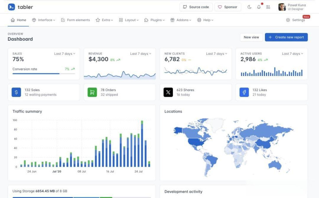319x198 pixels.
Task: Click the Development activity heading
Action: pos(183,191)
